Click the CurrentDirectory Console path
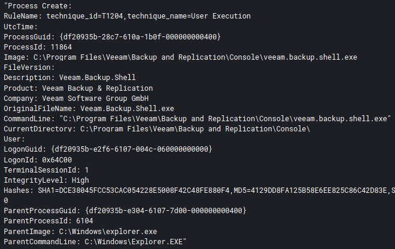The image size is (395, 249). click(x=195, y=129)
